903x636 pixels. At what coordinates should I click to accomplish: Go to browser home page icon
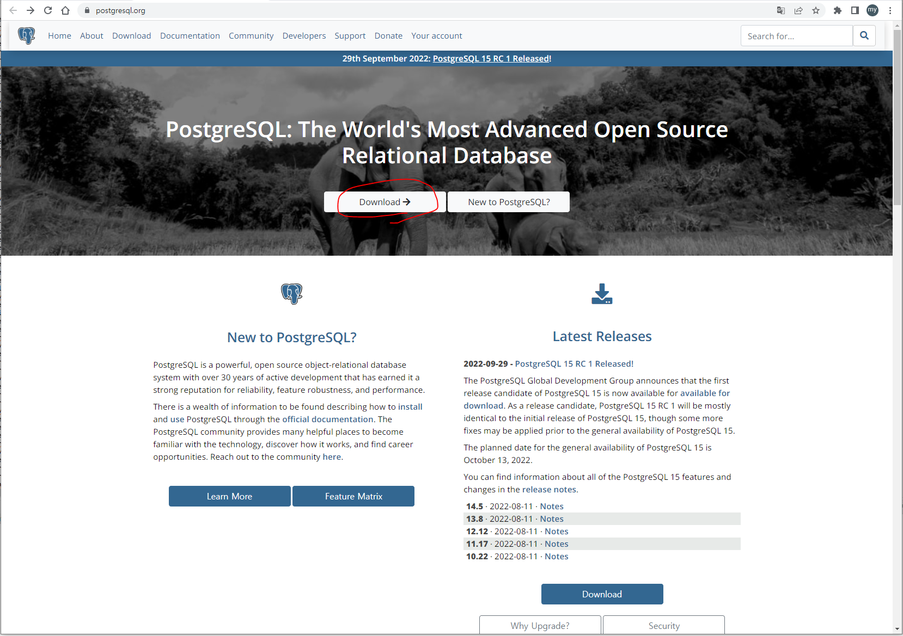coord(65,10)
